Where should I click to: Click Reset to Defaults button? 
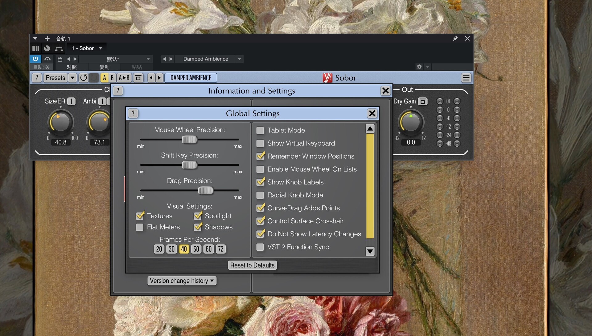click(252, 265)
